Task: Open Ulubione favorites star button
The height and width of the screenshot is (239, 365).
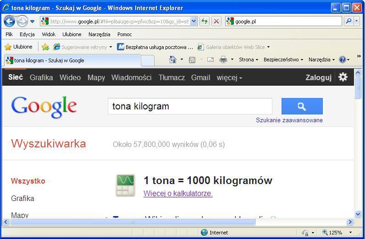Action: click(x=18, y=47)
